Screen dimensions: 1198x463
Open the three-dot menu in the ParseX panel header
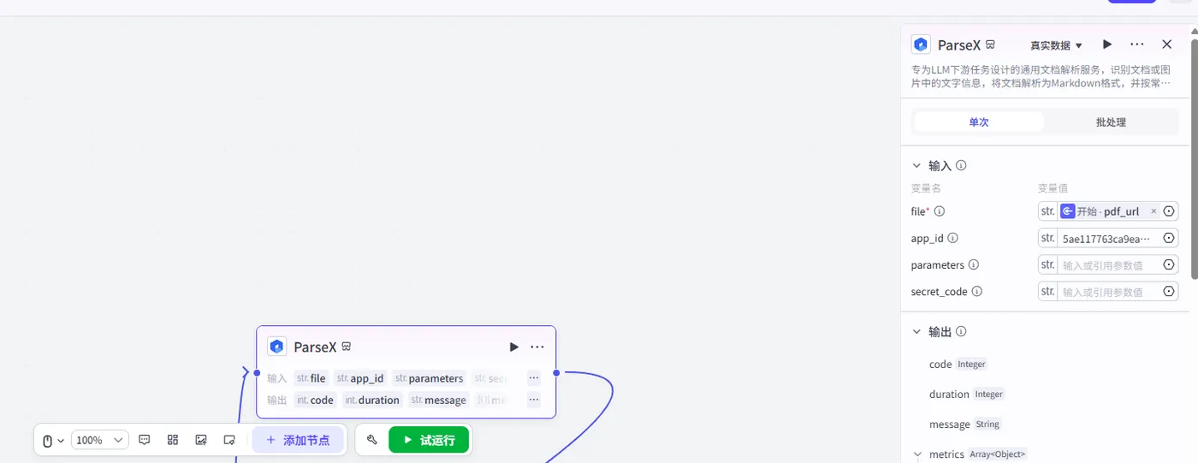click(1136, 45)
